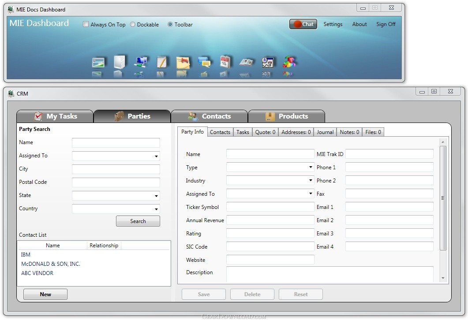This screenshot has width=468, height=320.
Task: Click the New button below Contact List
Action: [x=45, y=294]
